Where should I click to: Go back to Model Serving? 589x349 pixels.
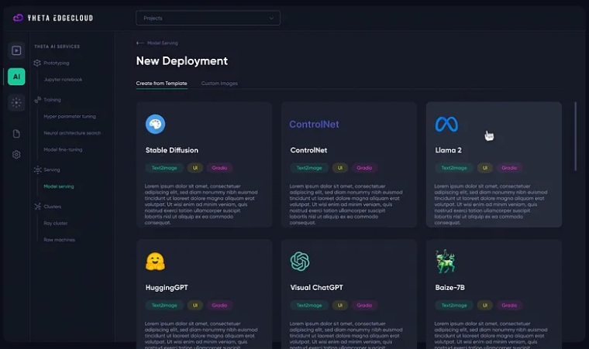(162, 43)
